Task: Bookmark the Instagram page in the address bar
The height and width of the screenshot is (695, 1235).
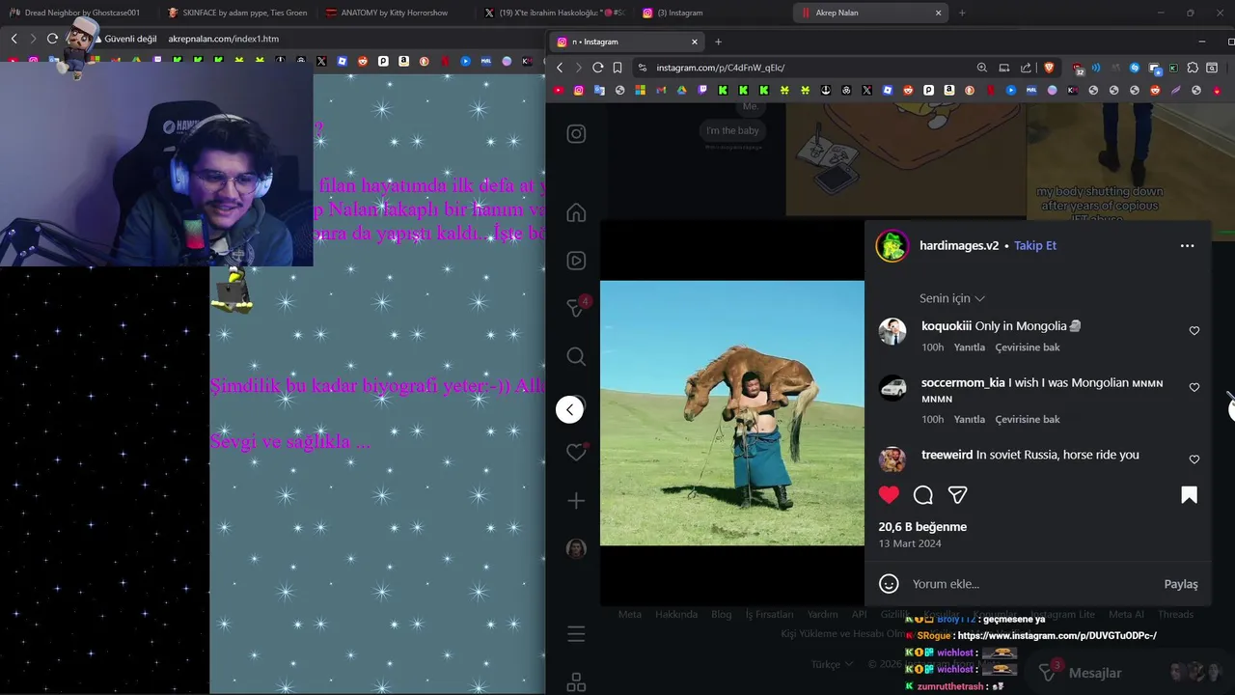Action: coord(617,68)
